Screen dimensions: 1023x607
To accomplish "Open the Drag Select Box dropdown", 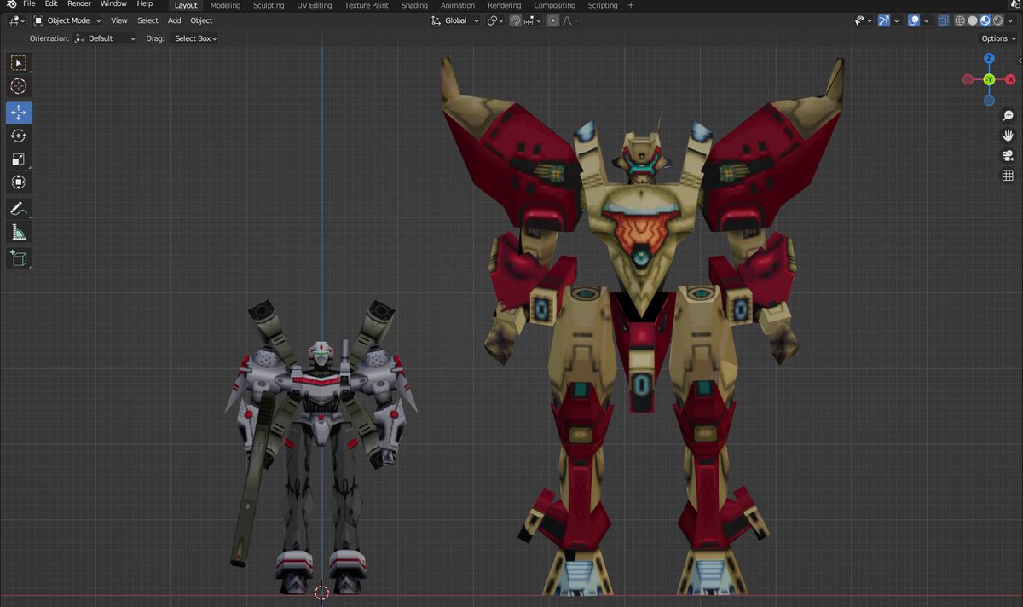I will [x=195, y=38].
